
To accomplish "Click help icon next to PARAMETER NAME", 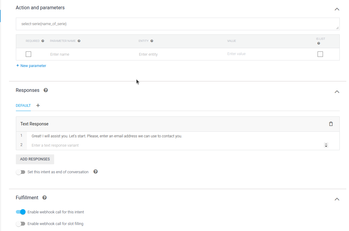I will (x=79, y=41).
